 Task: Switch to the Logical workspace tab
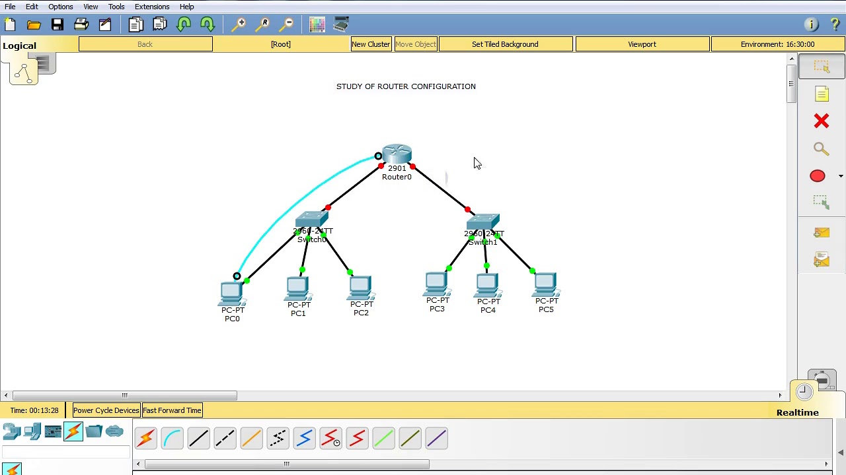tap(19, 46)
